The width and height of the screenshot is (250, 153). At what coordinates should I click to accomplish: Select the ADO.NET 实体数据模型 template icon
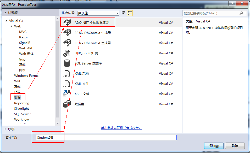click(x=67, y=22)
